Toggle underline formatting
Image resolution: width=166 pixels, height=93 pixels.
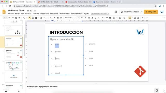95,18
